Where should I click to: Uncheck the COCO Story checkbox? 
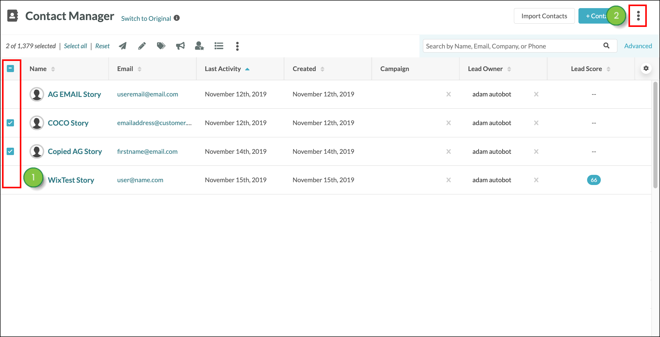pos(10,123)
